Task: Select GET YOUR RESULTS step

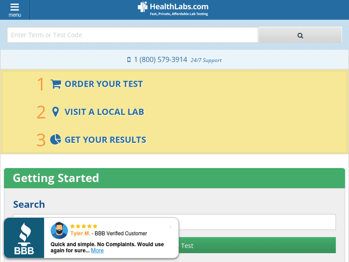Action: (x=105, y=140)
